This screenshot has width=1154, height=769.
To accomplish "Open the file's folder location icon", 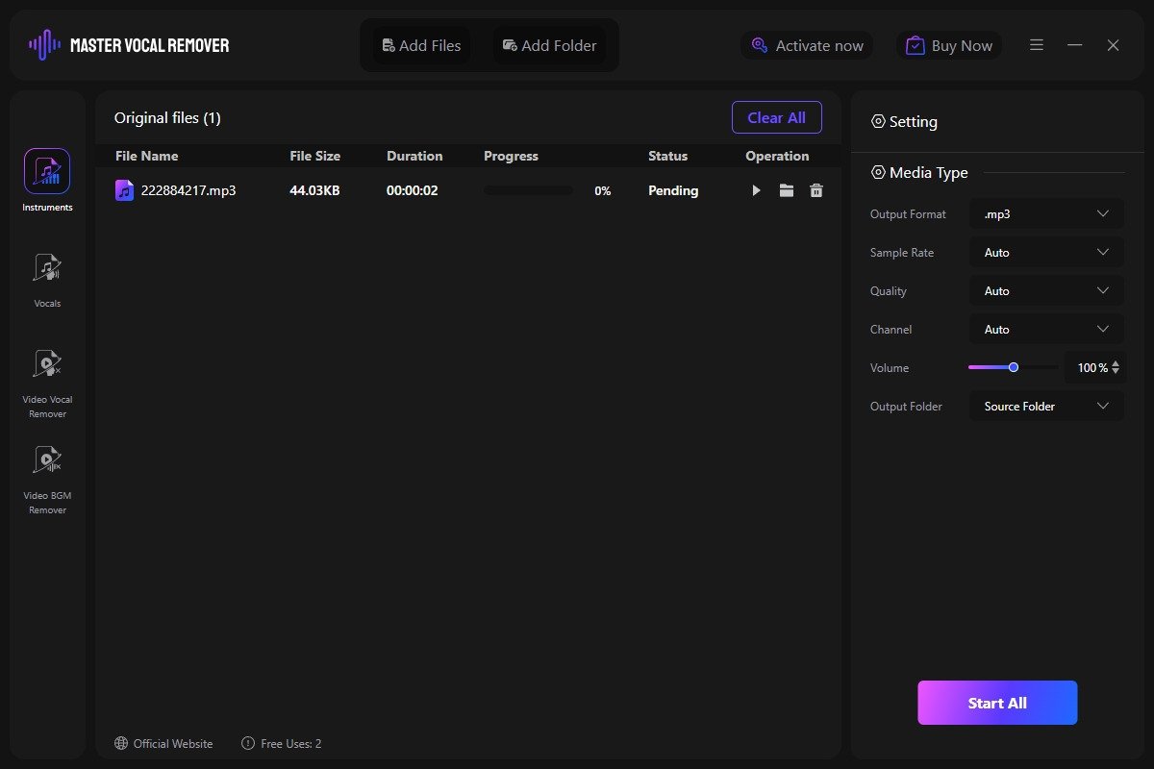I will 787,191.
